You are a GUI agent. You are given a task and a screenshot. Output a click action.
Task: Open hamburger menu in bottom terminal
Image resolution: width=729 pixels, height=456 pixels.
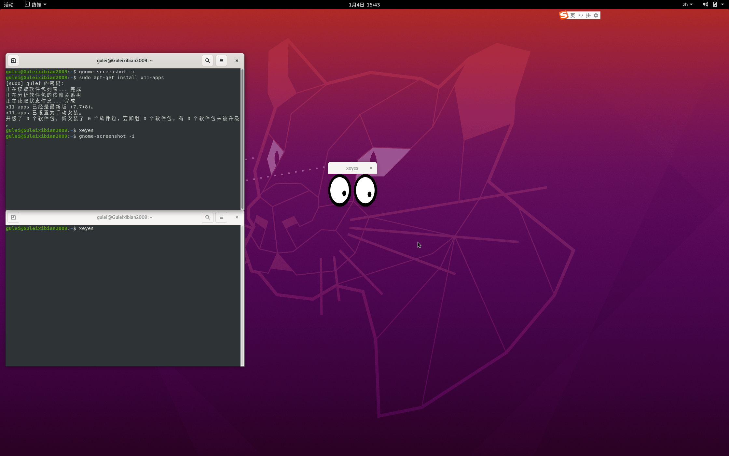click(221, 217)
